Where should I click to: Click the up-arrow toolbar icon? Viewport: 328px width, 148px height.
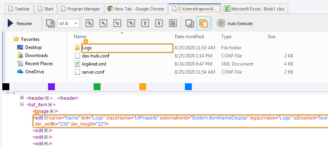(145, 24)
